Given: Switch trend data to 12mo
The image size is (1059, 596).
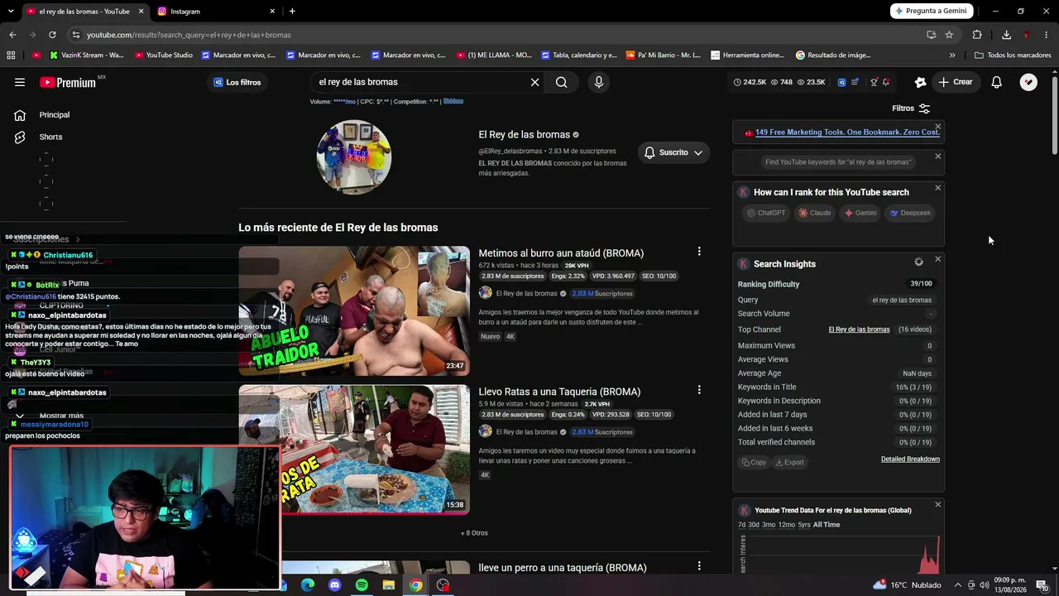Looking at the screenshot, I should (787, 525).
